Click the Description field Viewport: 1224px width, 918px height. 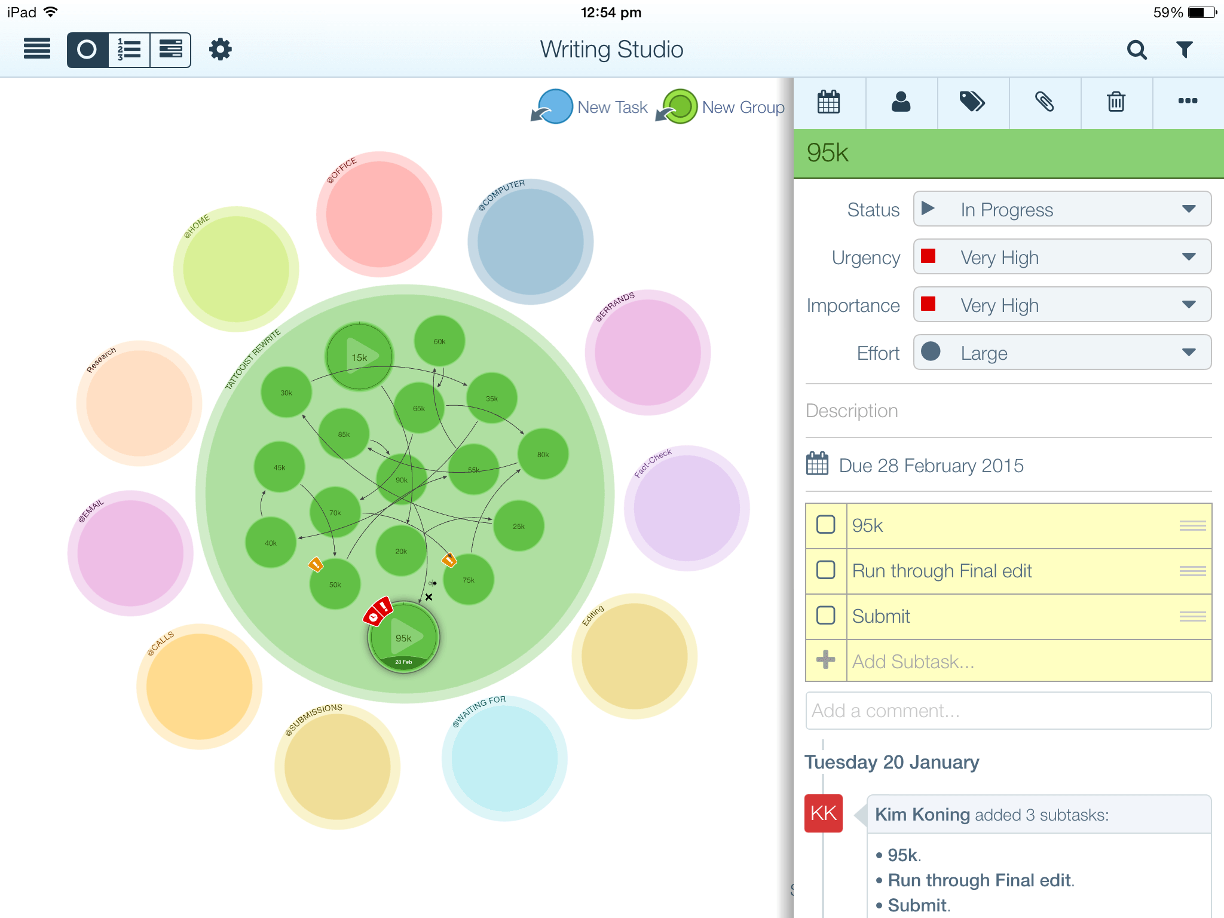(x=1008, y=411)
